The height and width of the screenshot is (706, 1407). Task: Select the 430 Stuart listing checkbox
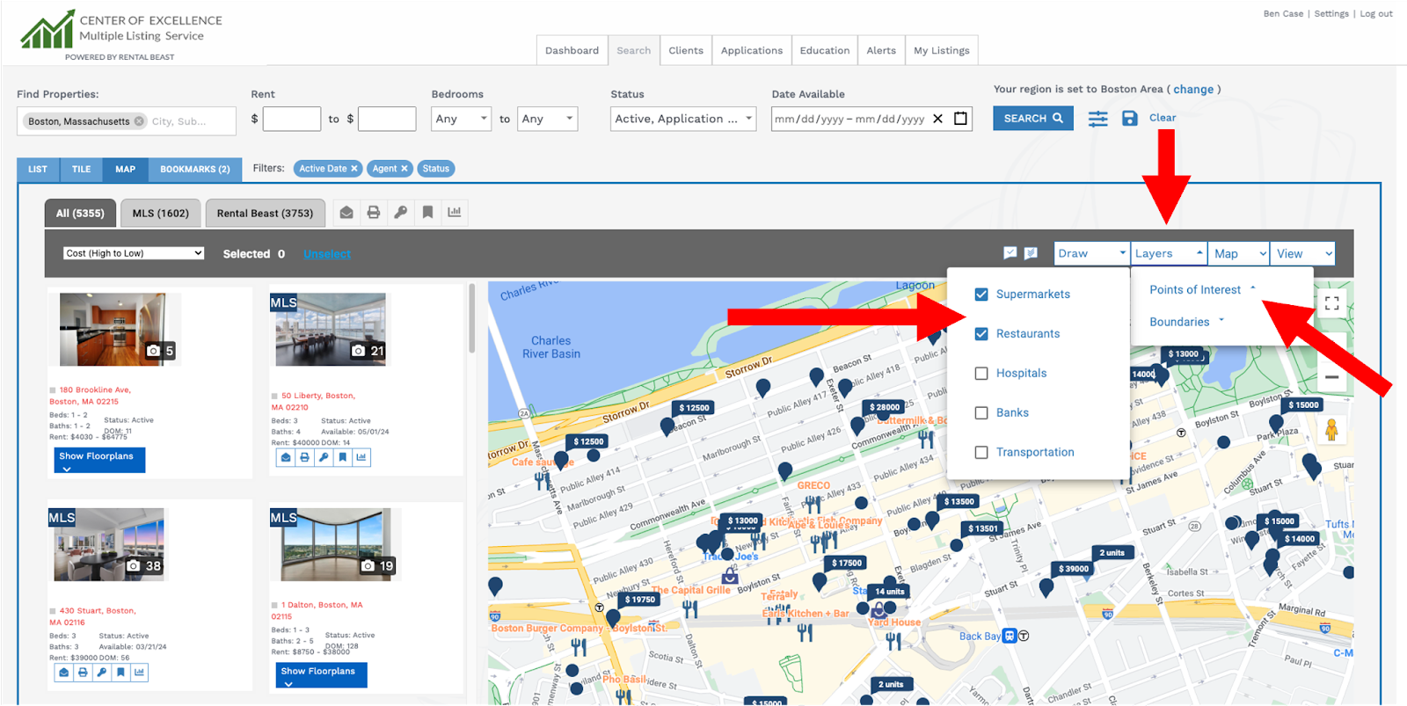53,611
